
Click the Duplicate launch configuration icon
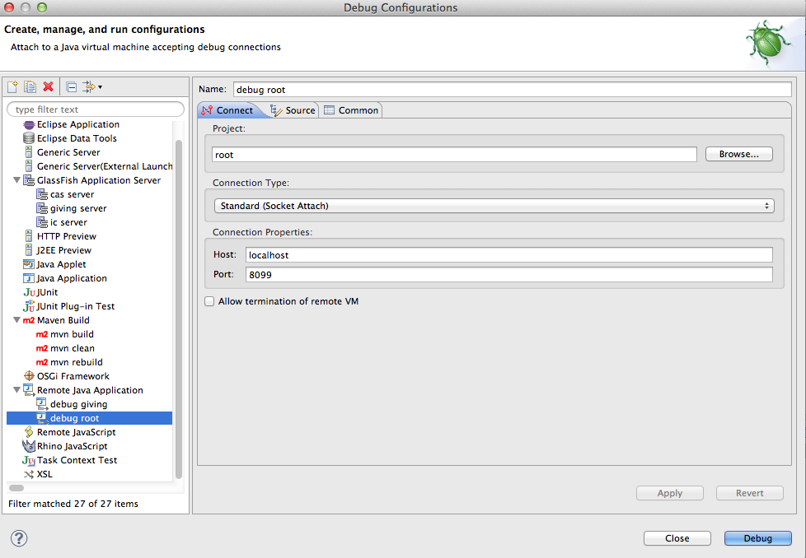coord(30,86)
